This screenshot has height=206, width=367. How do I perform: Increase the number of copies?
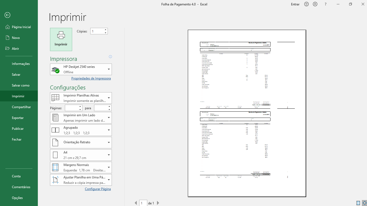click(105, 30)
